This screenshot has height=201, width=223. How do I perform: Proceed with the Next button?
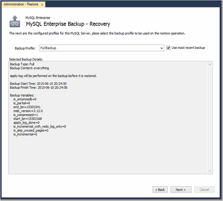coord(181,190)
